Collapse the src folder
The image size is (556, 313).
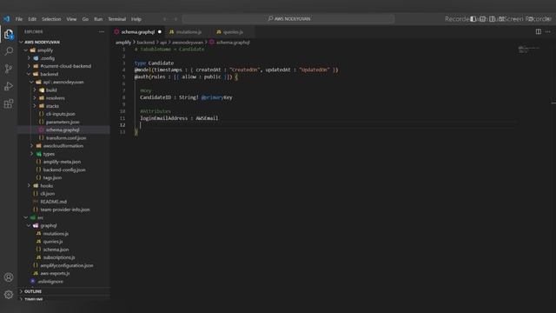(25, 217)
